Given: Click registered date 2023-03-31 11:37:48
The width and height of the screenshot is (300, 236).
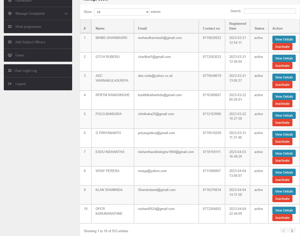Looking at the screenshot, I should (x=237, y=135).
